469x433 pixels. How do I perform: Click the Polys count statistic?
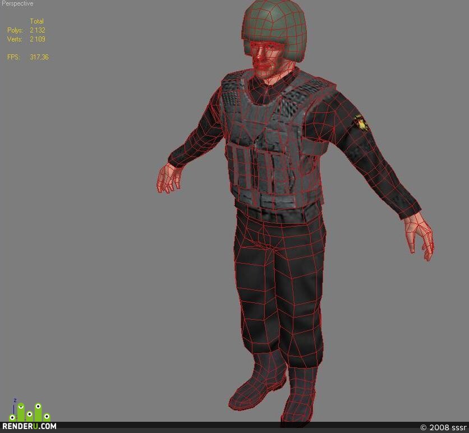pyautogui.click(x=37, y=30)
